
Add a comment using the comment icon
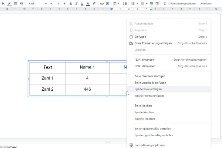point(108,4)
